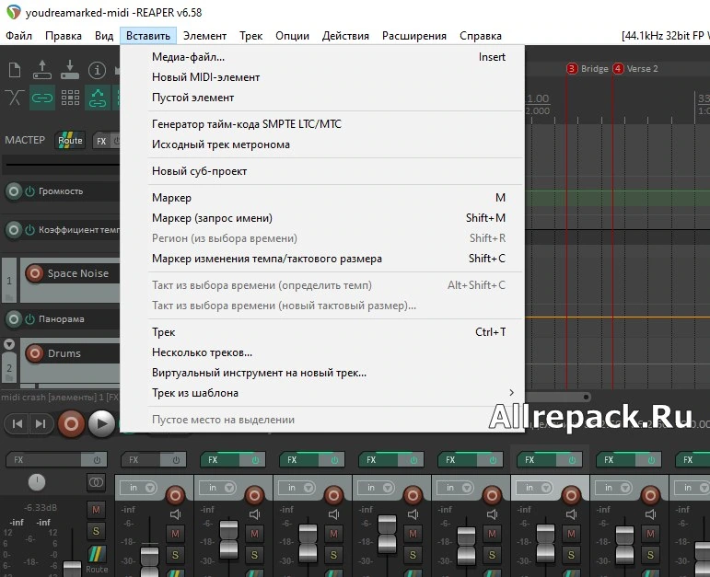
Task: Expand Трек из шаблона submenu arrow
Action: pyautogui.click(x=511, y=393)
